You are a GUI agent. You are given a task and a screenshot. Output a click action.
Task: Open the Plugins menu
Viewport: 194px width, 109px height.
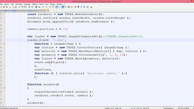pyautogui.click(x=52, y=4)
